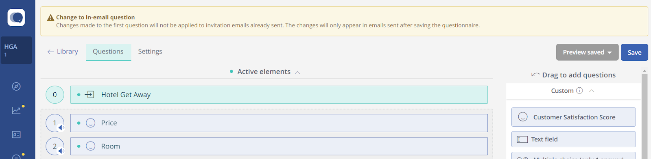Open the analytics chart icon in sidebar
This screenshot has width=651, height=159.
pos(16,110)
